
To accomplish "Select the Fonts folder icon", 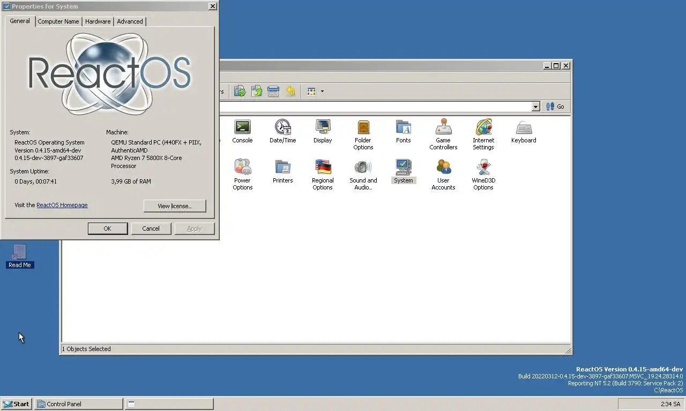I will pyautogui.click(x=403, y=131).
